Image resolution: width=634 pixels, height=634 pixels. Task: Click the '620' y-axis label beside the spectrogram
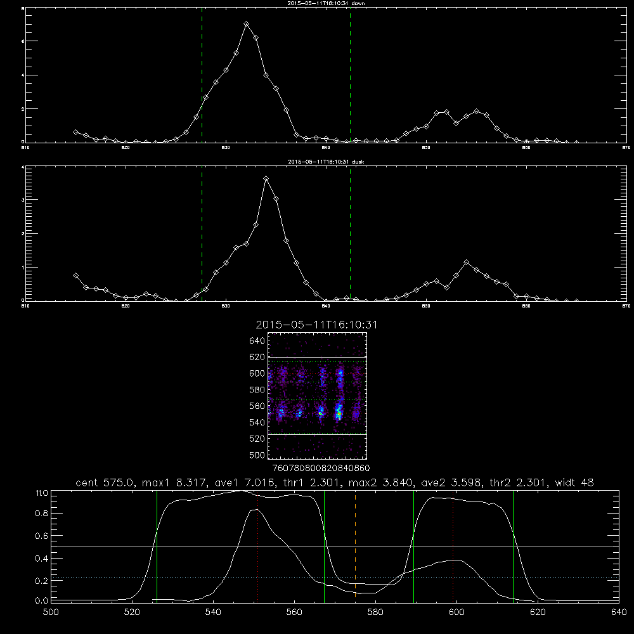click(x=257, y=357)
